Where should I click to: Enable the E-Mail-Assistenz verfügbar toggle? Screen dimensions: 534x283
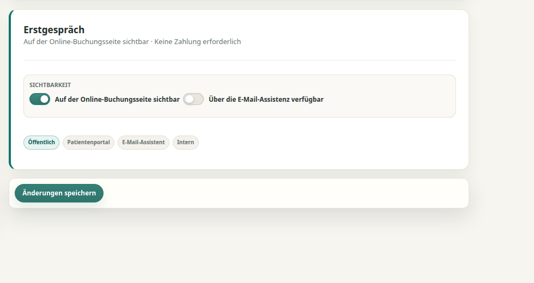coord(193,99)
